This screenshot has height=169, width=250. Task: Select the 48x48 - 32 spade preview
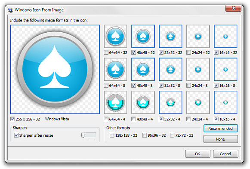point(143,36)
